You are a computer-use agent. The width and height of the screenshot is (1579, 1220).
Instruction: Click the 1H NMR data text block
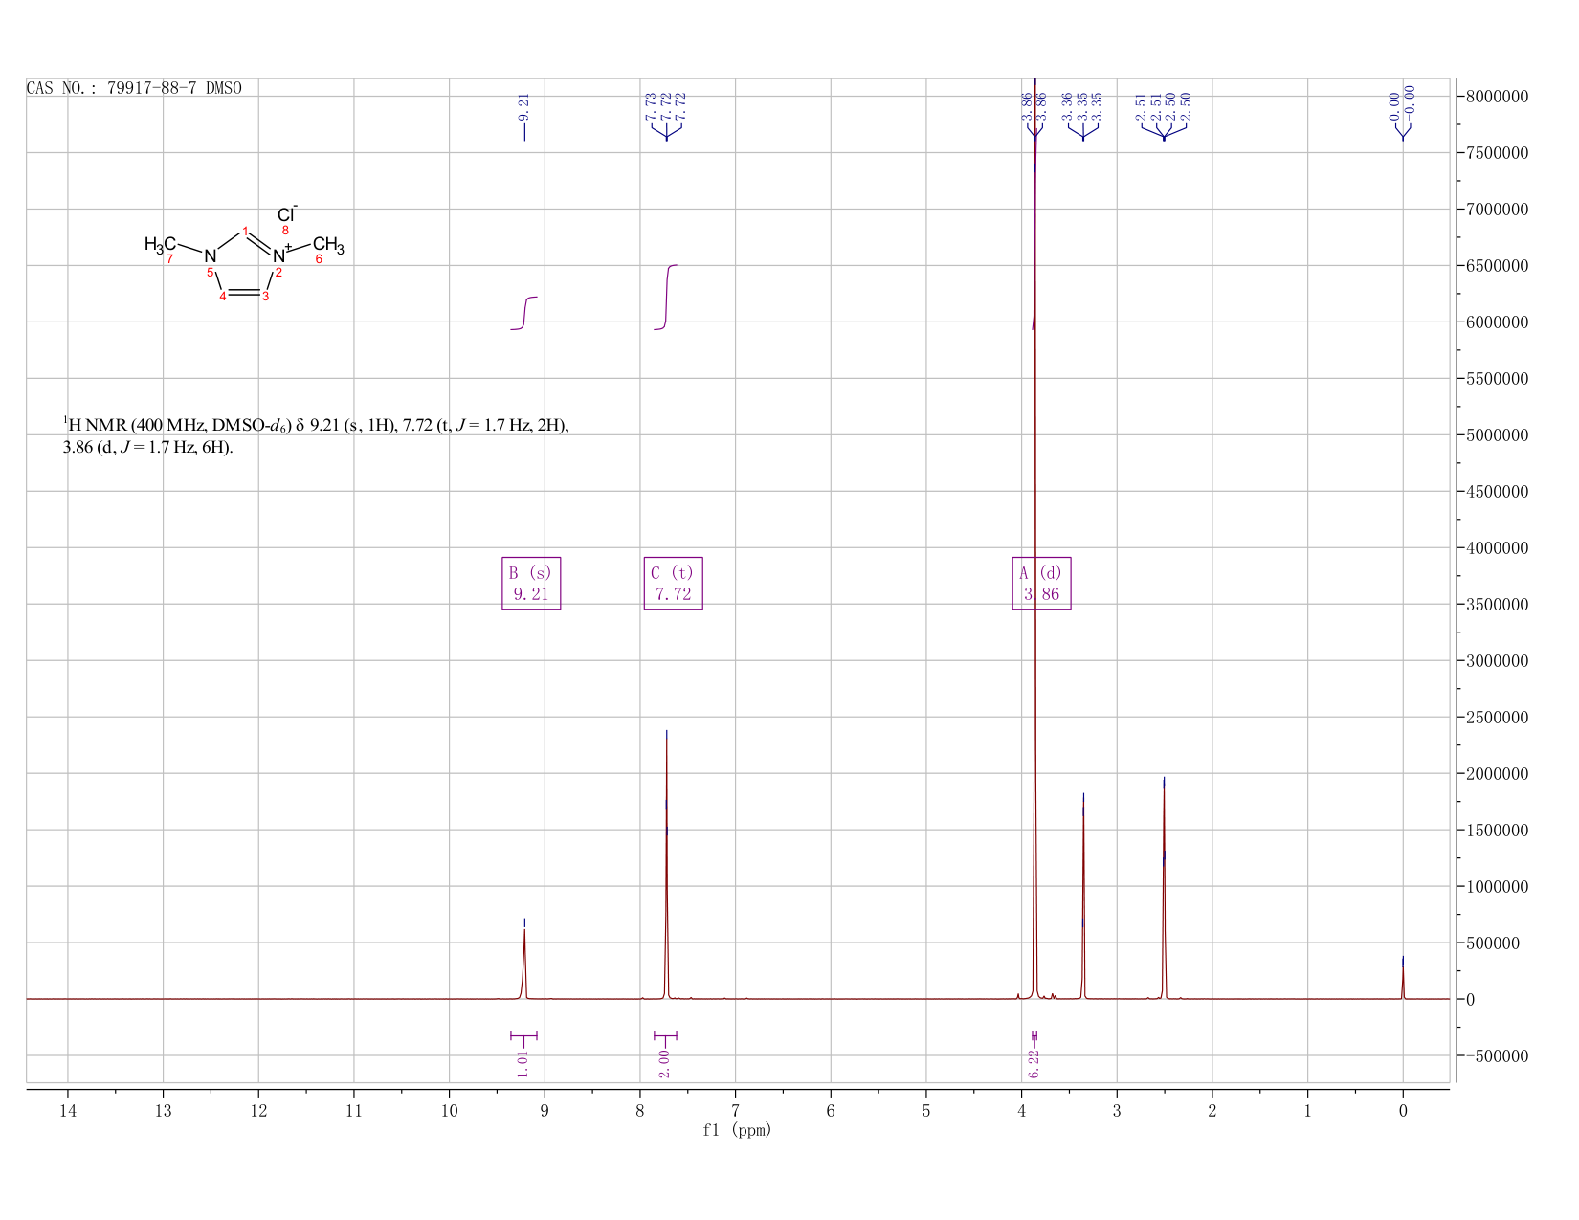pos(316,435)
